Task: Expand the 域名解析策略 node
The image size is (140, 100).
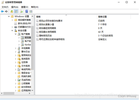Action: [12, 20]
